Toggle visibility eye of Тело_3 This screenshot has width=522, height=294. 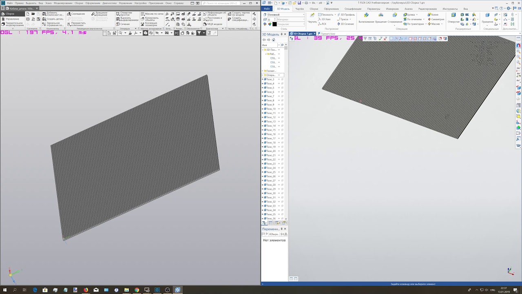tap(279, 79)
